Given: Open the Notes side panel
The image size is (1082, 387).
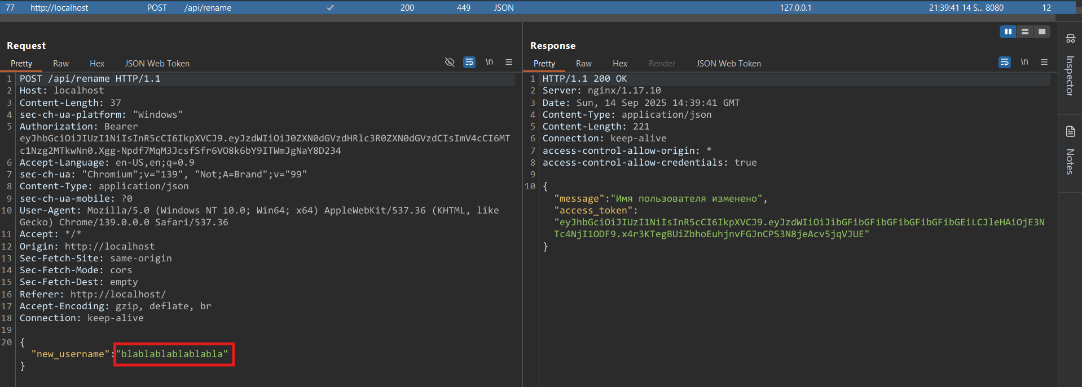Looking at the screenshot, I should (1070, 152).
